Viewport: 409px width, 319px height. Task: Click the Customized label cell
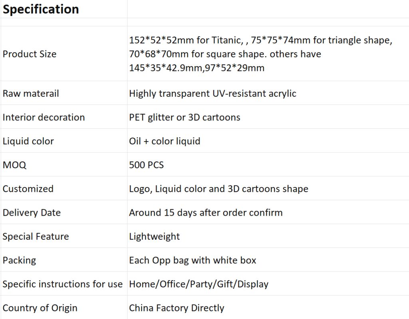64,188
